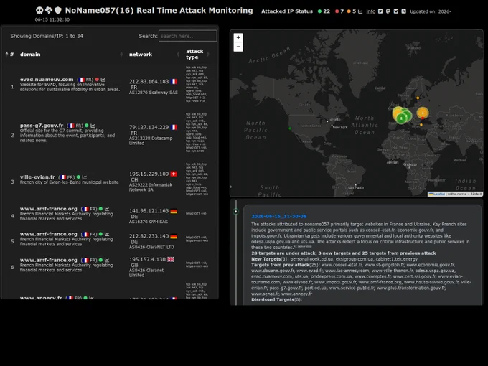Click the Toronto label on the map

click(334, 119)
